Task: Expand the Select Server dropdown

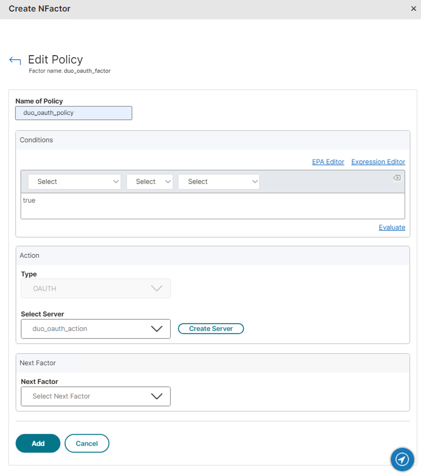Action: (95, 329)
